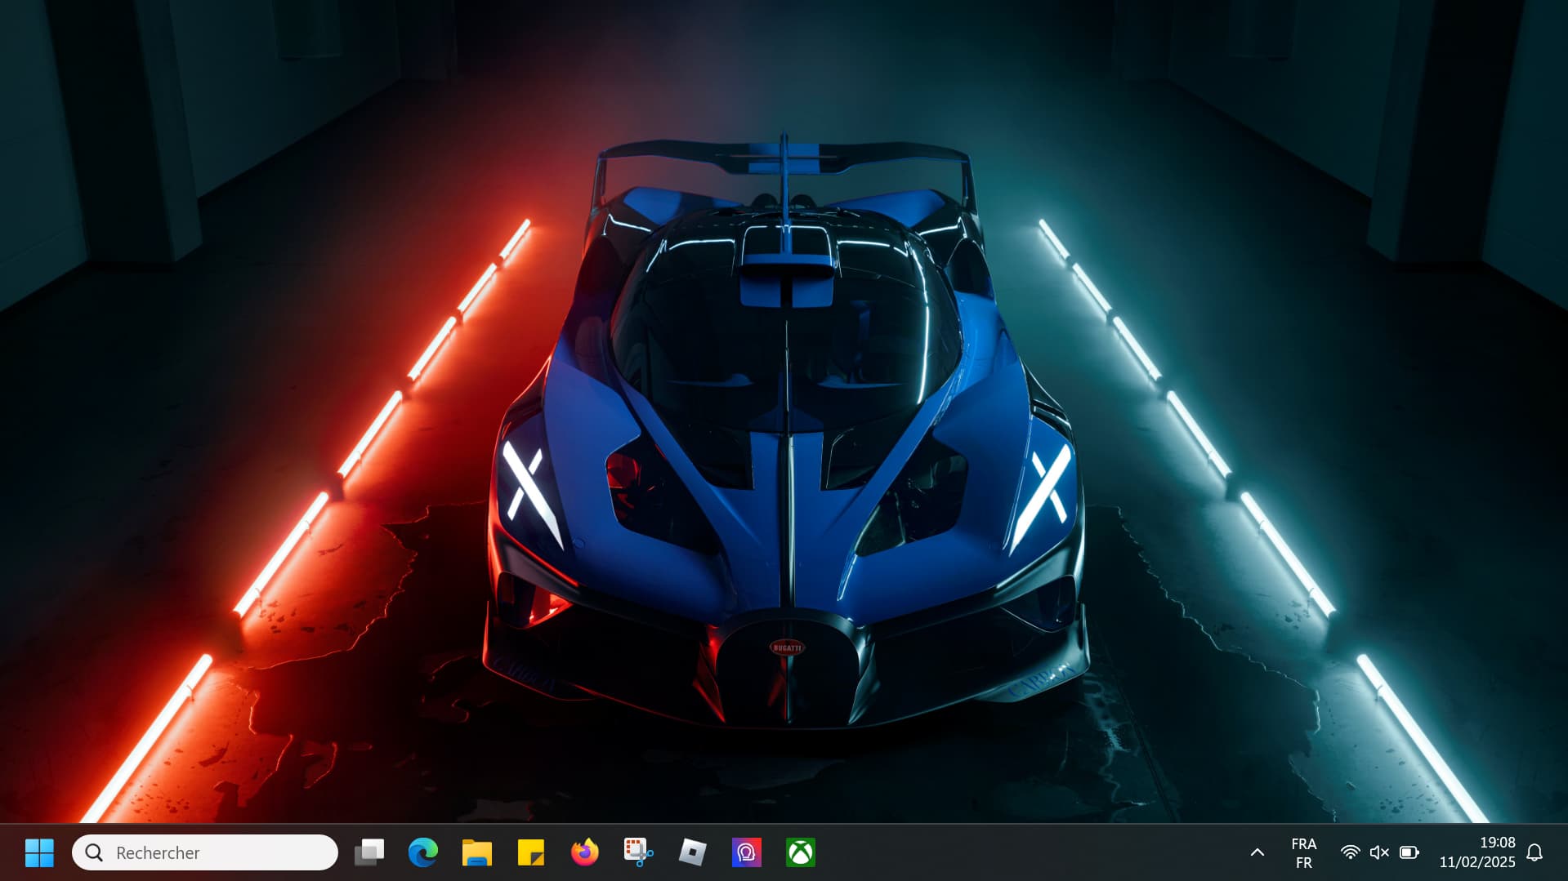
Task: Expand hidden system tray icons chevron
Action: point(1257,852)
